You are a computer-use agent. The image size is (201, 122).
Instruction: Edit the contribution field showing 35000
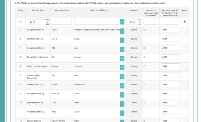[170, 66]
